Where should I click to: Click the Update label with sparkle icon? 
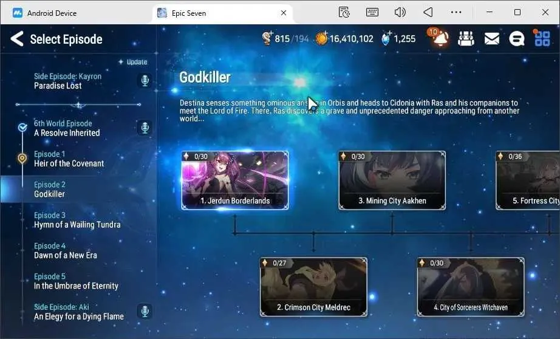tap(133, 62)
